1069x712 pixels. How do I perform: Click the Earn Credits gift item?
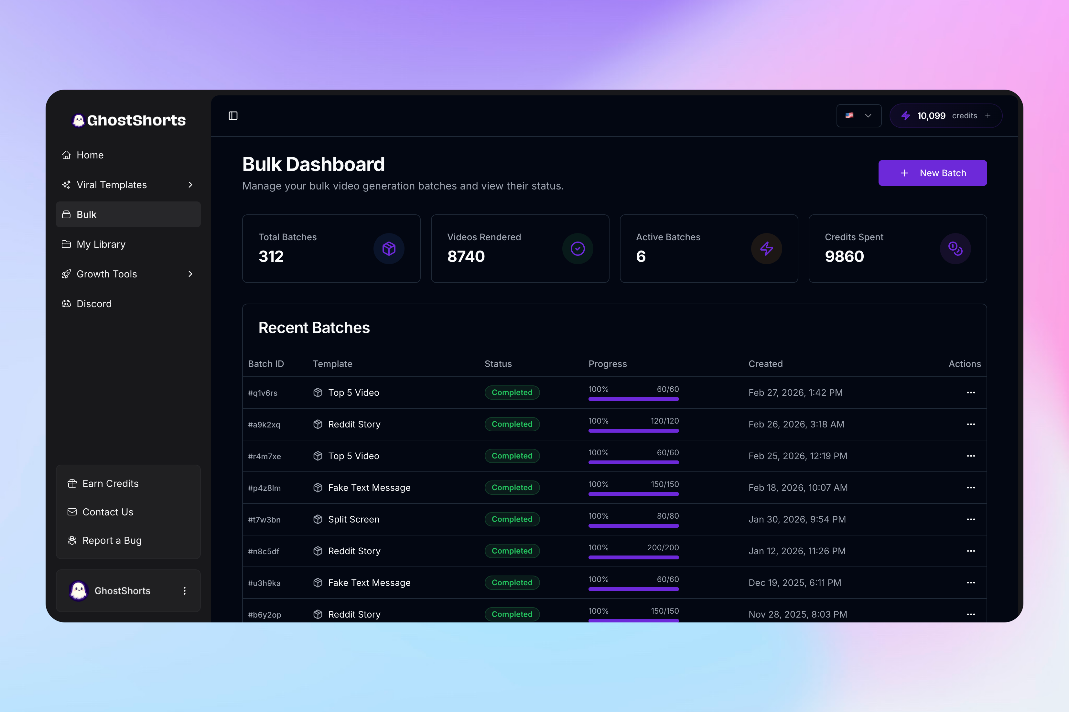[x=110, y=484]
